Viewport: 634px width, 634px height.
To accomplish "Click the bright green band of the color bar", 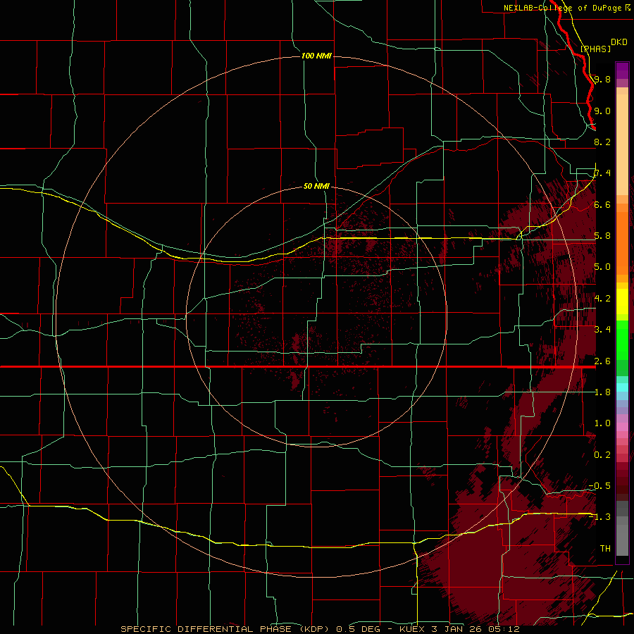I will click(622, 340).
